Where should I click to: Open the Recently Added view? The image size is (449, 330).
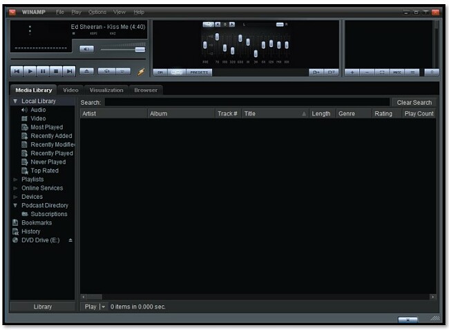[x=51, y=136]
